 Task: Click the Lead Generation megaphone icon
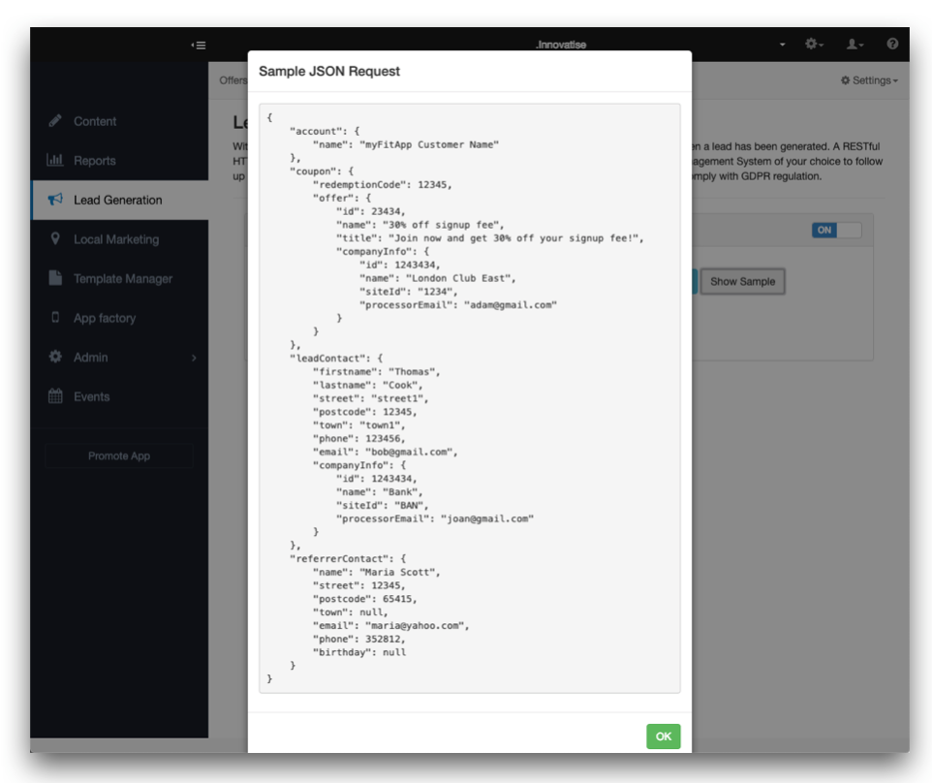click(55, 200)
